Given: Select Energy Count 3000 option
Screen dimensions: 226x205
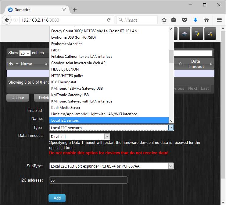Looking at the screenshot, I should click(x=109, y=31).
